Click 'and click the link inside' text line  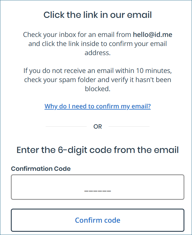[64, 44]
